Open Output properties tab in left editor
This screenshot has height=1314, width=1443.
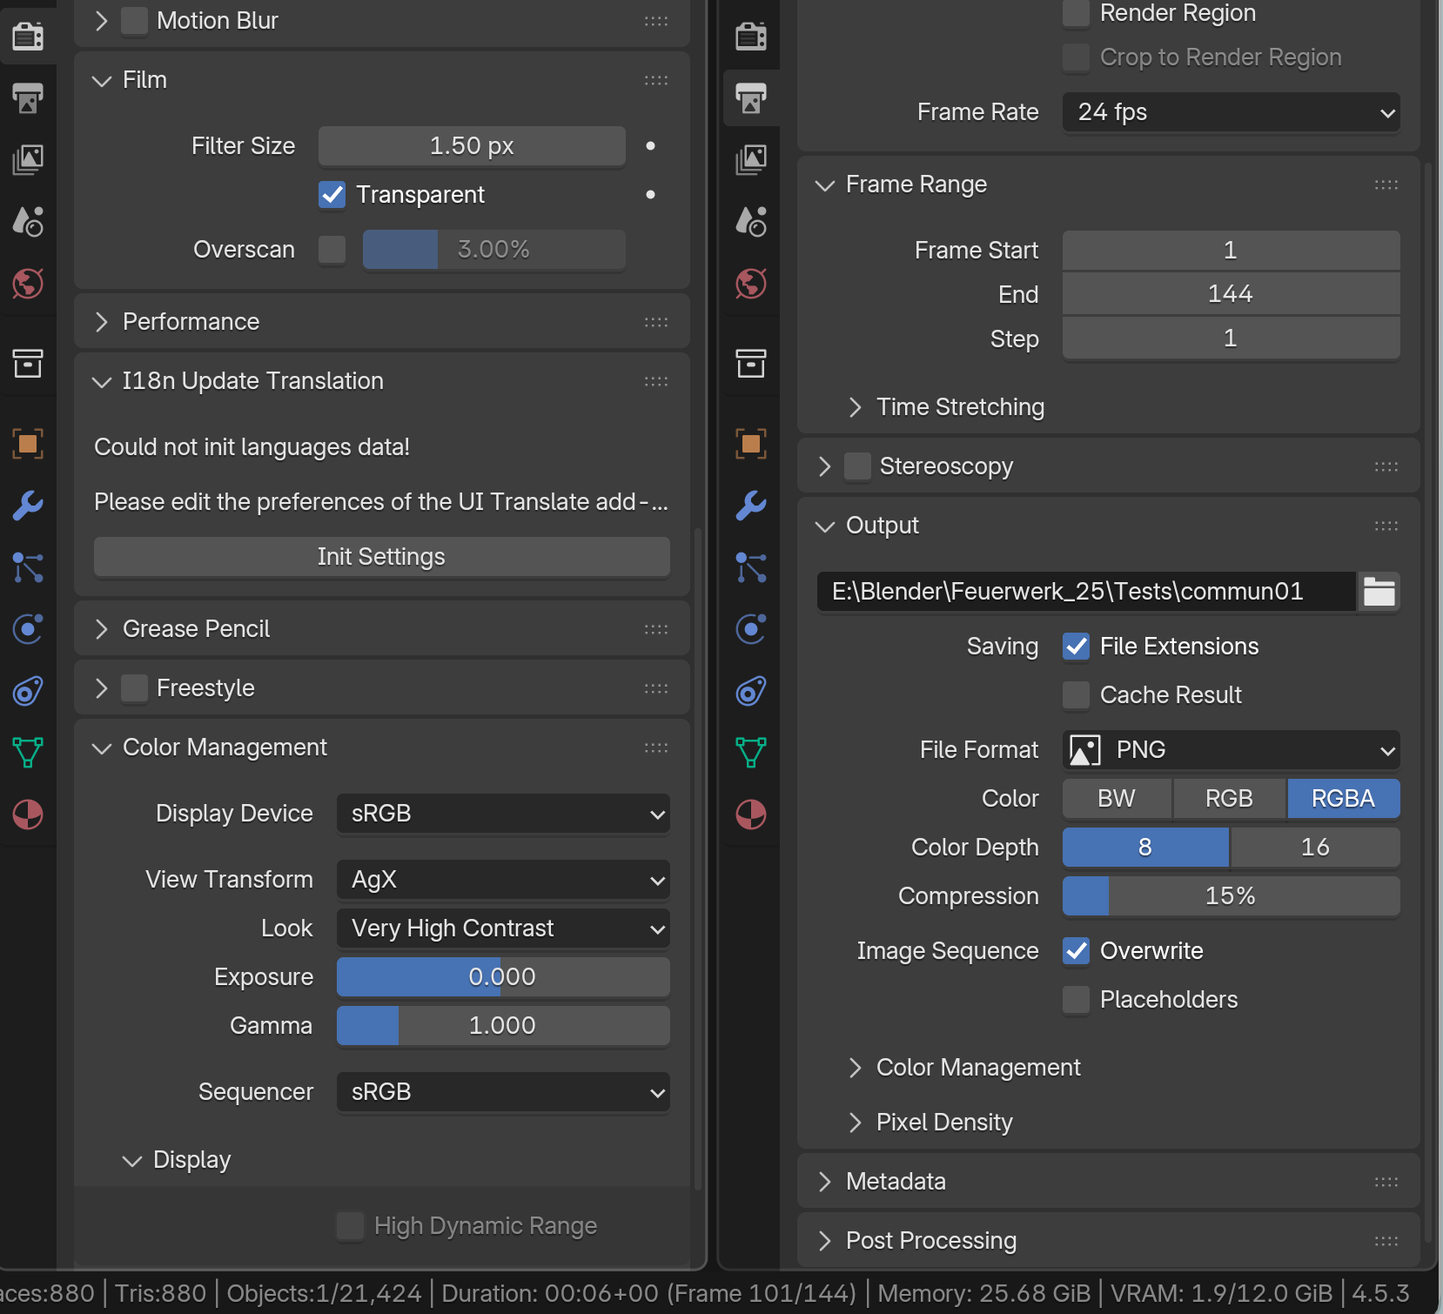pos(28,98)
